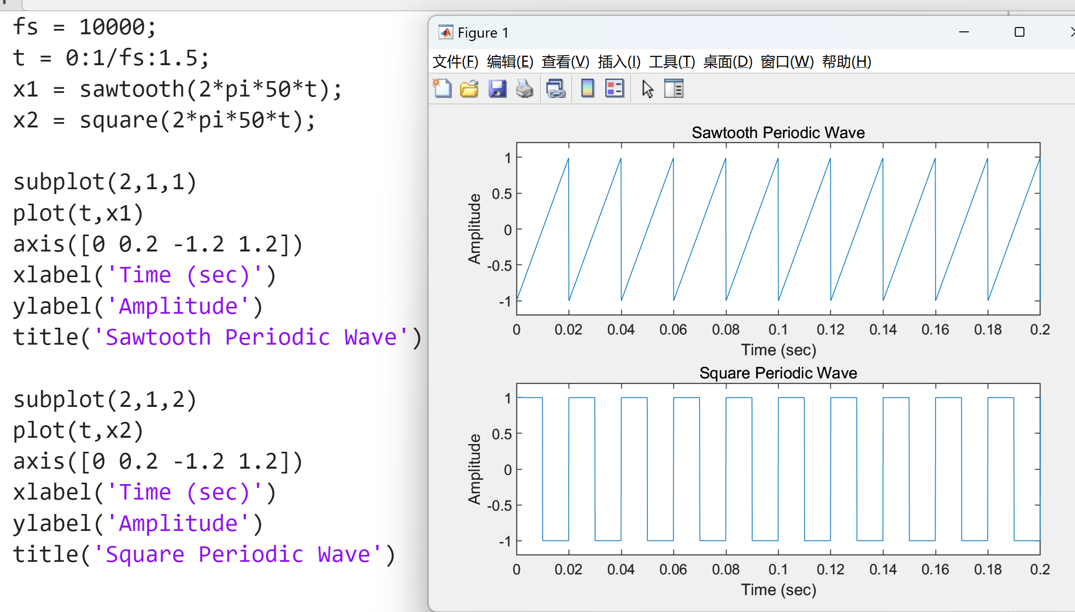Save the figure with floppy disk icon
This screenshot has width=1075, height=612.
[x=497, y=89]
